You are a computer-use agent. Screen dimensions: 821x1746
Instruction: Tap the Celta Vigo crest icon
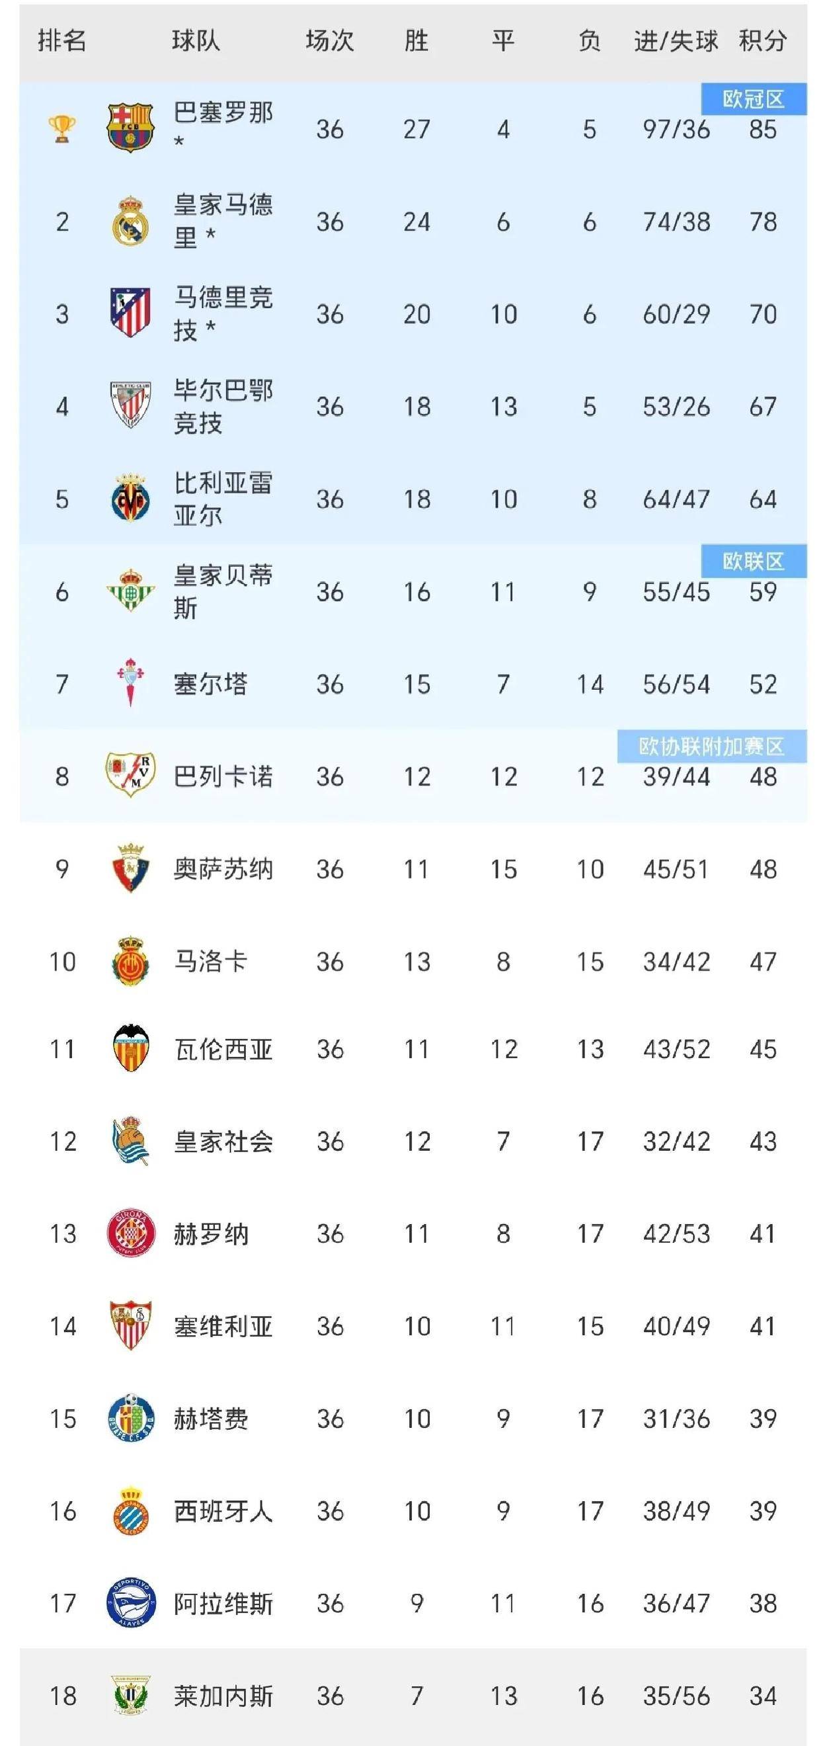[130, 682]
